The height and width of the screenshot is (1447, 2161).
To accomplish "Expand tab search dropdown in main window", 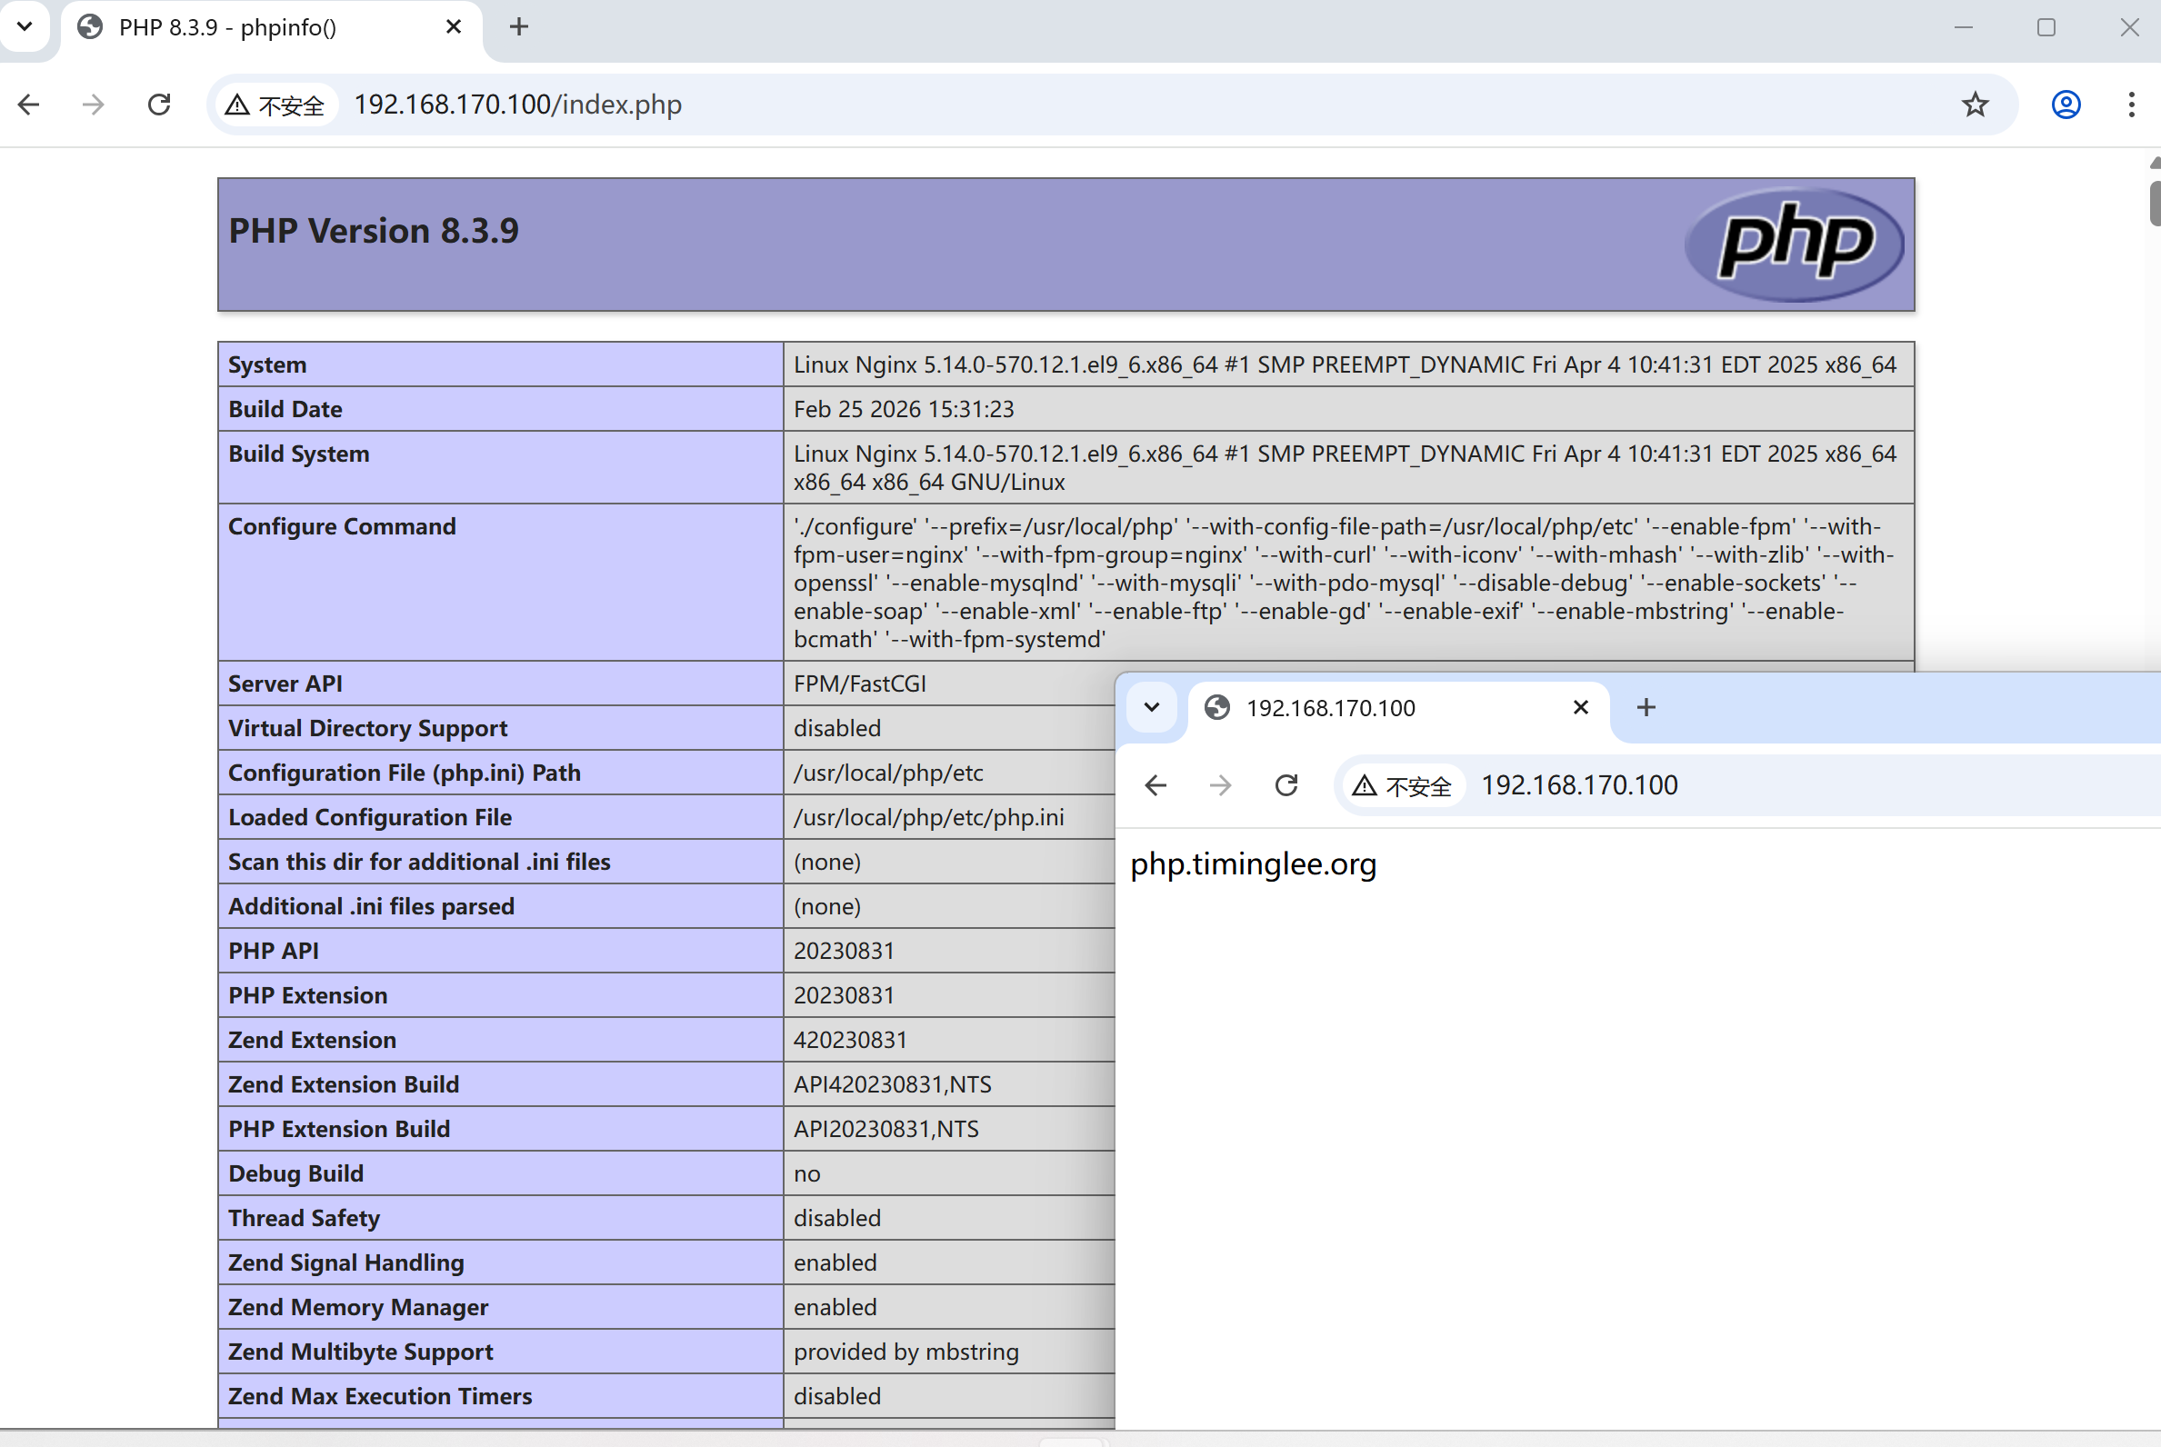I will coord(25,26).
